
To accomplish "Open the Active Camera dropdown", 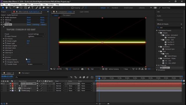I will click(115, 69).
